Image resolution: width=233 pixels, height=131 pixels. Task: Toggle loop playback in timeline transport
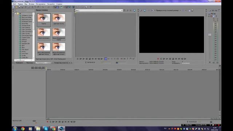50,122
